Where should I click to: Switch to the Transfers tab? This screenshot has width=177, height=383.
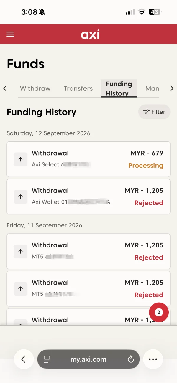click(x=78, y=88)
